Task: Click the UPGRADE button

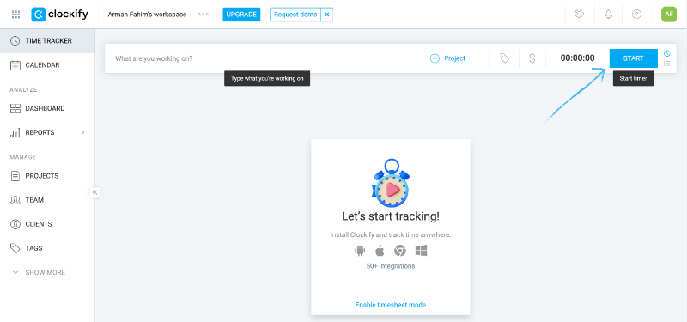Action: [241, 15]
